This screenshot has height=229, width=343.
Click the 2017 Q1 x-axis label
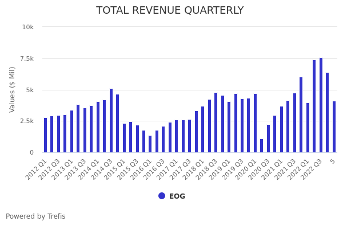coord(167,169)
